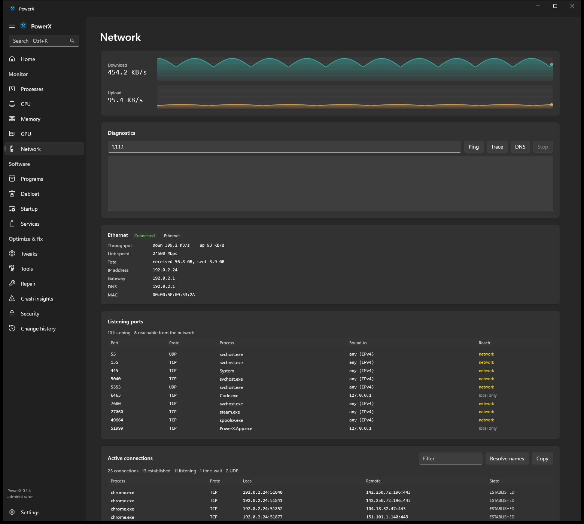Click the Reach column header
The height and width of the screenshot is (524, 584).
(484, 343)
